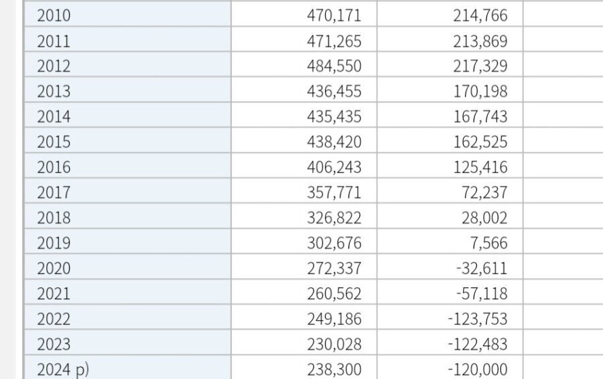Select the value 470,171 cell
The image size is (603, 379).
(x=304, y=14)
